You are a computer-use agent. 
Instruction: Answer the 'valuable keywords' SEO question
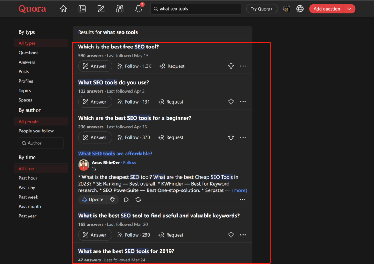[95, 235]
